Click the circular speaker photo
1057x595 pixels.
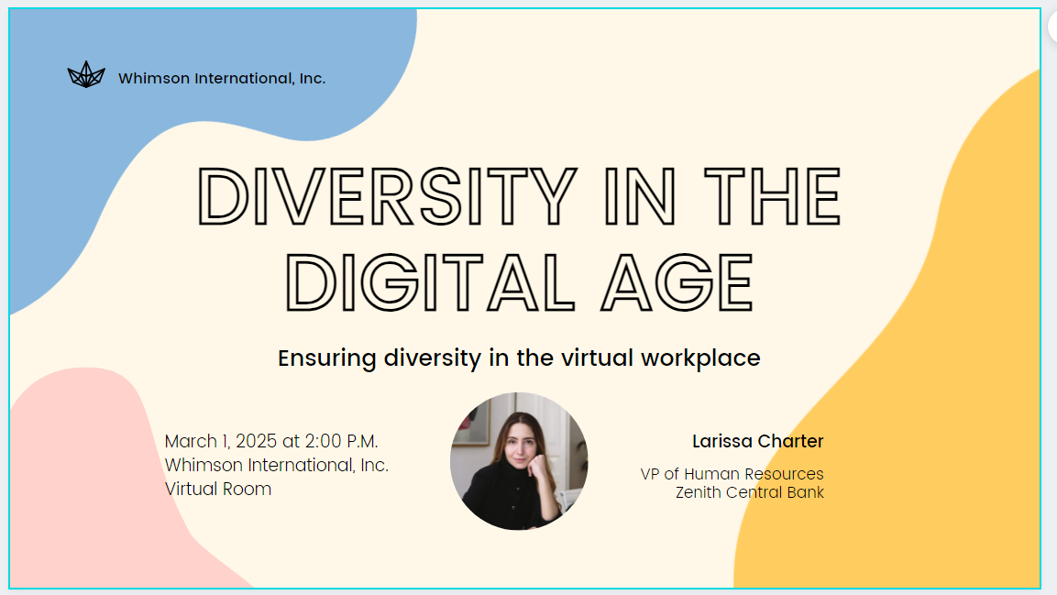[x=519, y=461]
